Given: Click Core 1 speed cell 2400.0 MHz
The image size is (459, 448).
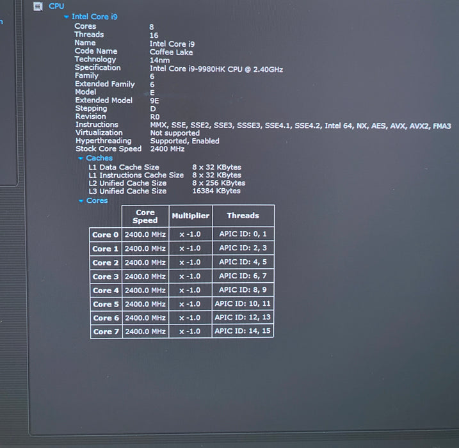Looking at the screenshot, I should pos(145,249).
